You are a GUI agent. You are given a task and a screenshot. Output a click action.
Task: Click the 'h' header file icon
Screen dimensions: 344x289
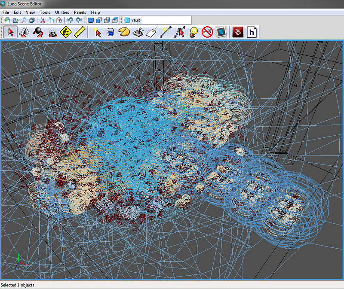(252, 32)
